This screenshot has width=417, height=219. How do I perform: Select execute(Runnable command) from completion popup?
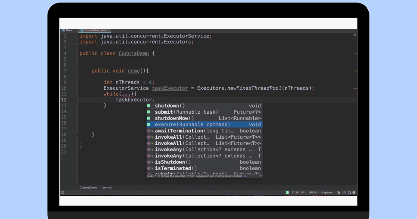click(188, 124)
